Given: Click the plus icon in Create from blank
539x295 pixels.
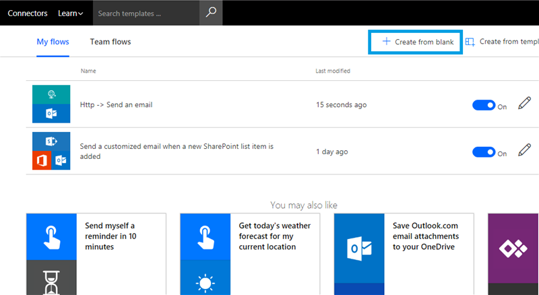Looking at the screenshot, I should (386, 42).
